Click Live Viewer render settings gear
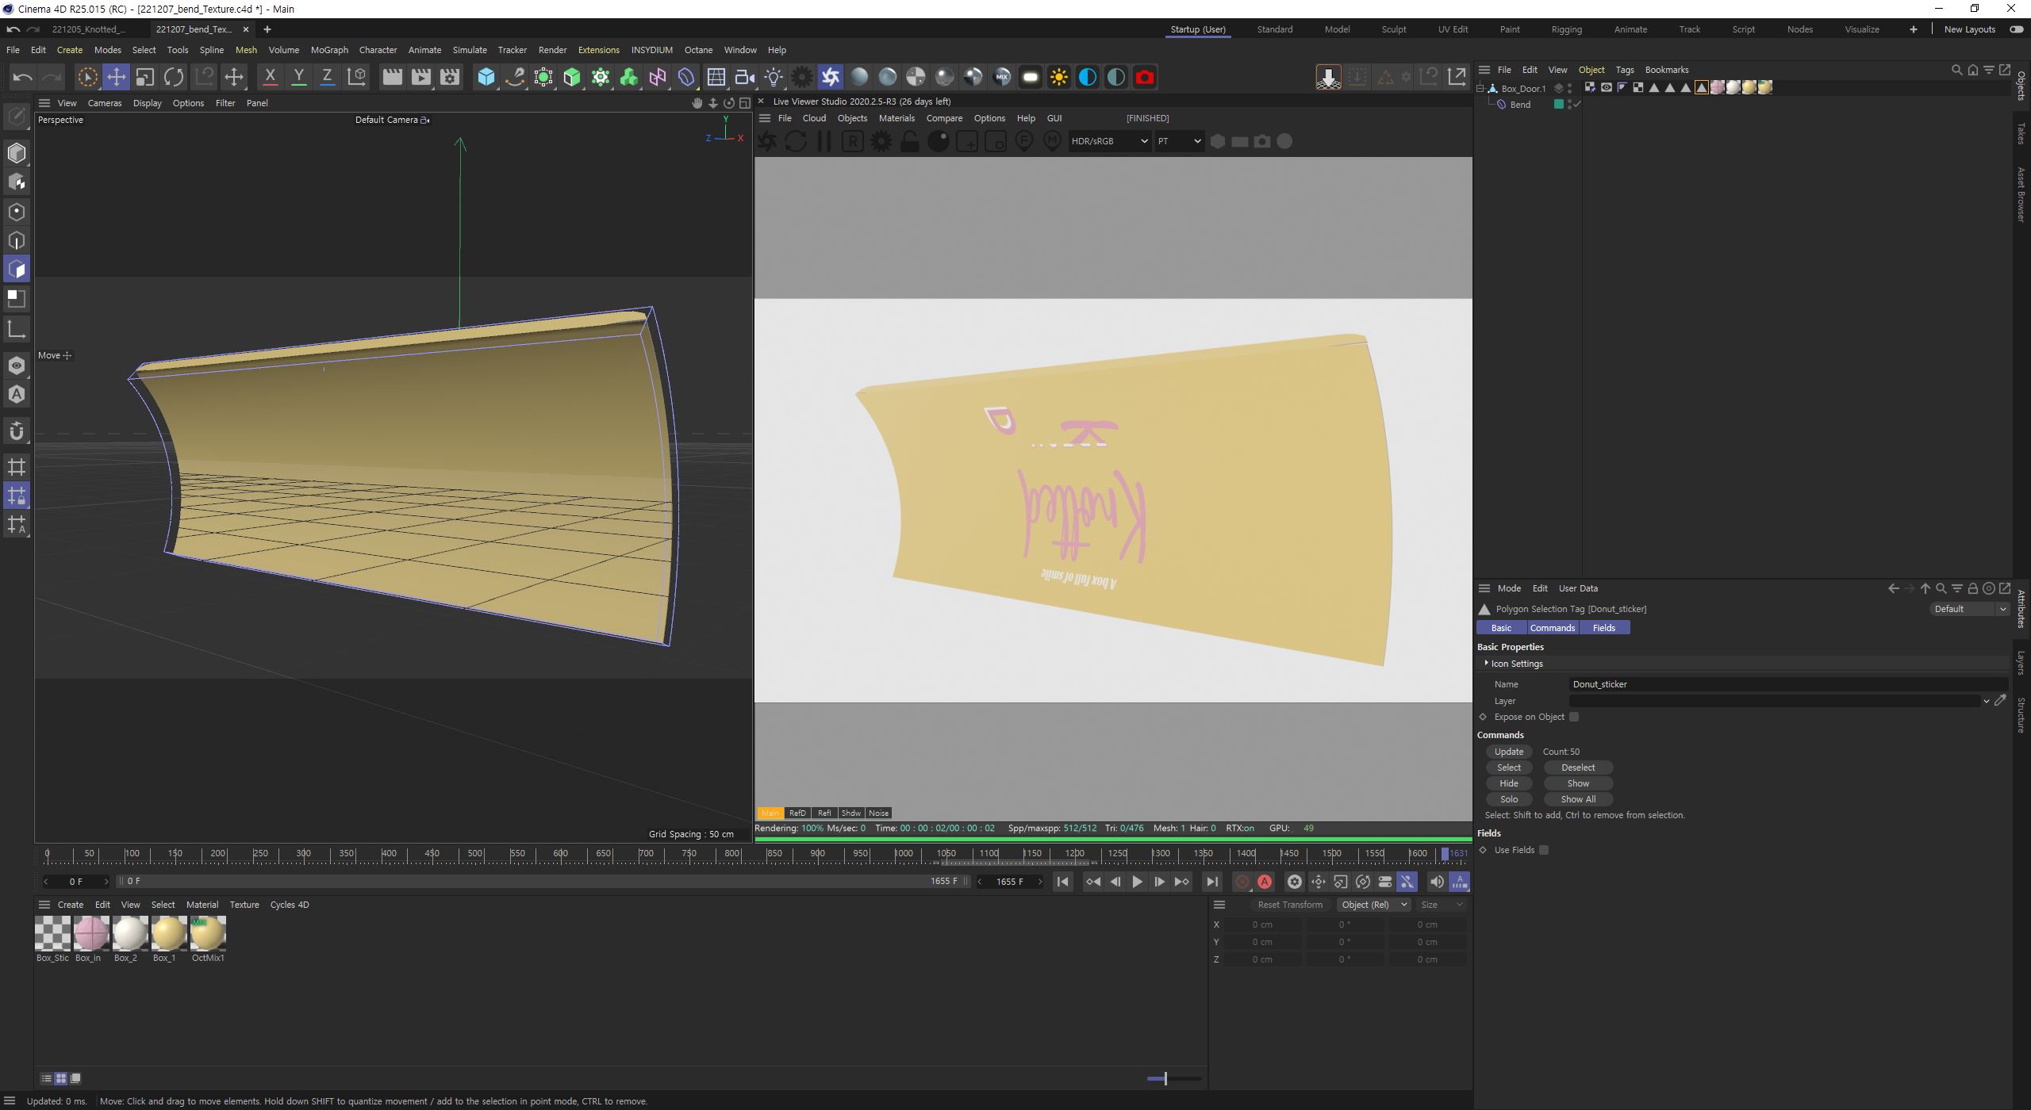Viewport: 2031px width, 1110px height. pyautogui.click(x=881, y=141)
